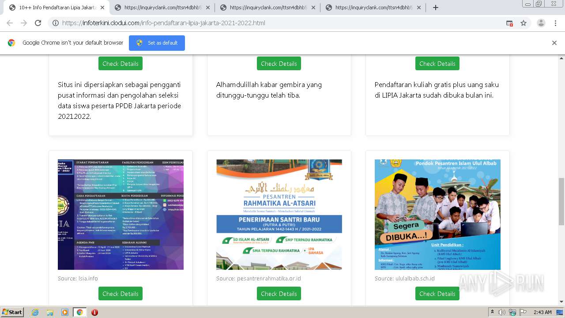
Task: Dismiss the default browser notification bar
Action: [554, 43]
